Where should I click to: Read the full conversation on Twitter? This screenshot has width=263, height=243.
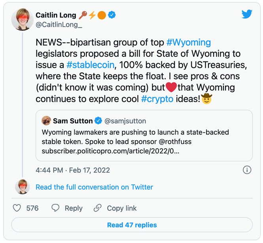[94, 187]
